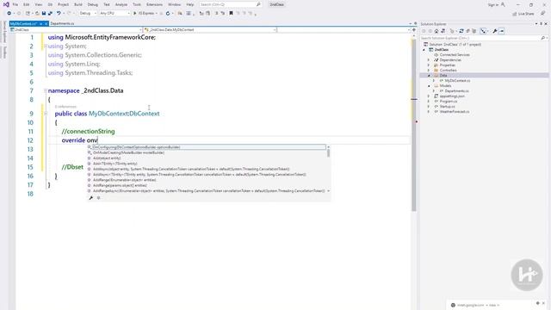Pin the MyDbContext.cs tab

point(40,23)
